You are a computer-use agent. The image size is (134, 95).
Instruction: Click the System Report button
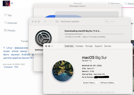coord(90,83)
